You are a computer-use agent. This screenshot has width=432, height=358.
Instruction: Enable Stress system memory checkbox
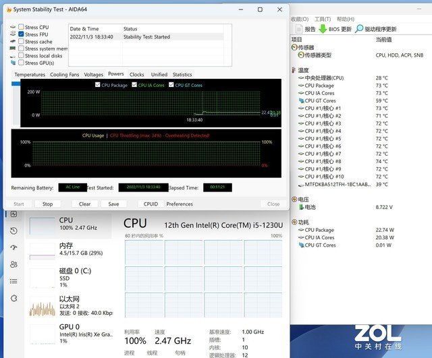coord(21,49)
